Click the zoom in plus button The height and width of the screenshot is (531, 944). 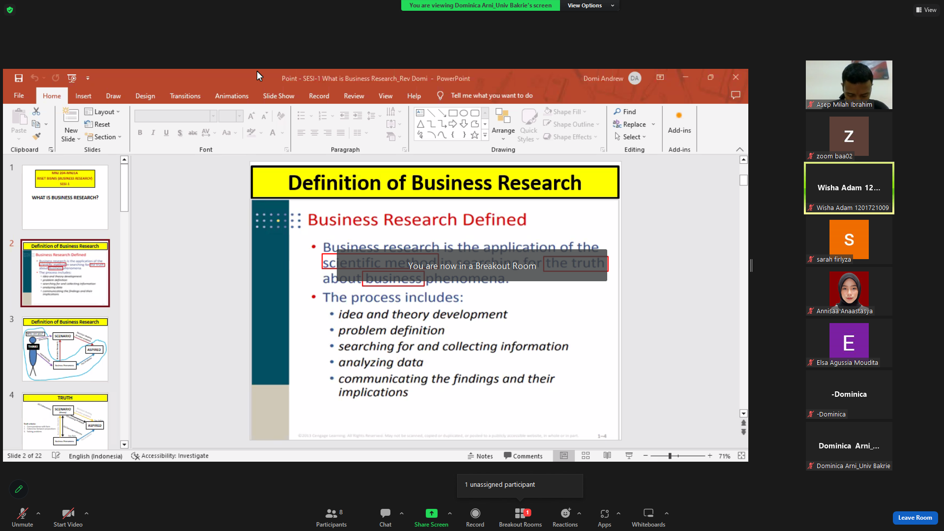pos(709,456)
